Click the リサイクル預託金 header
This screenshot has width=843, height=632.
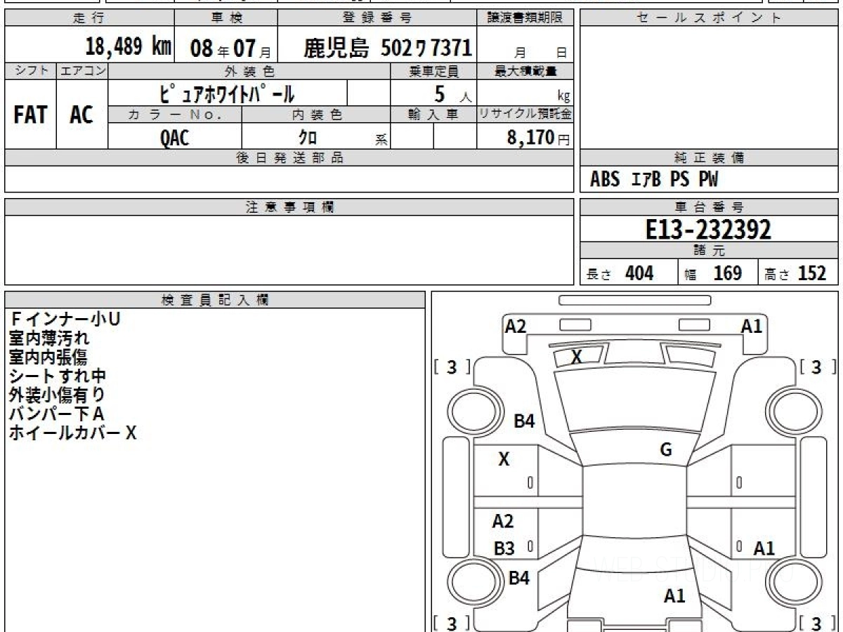tap(525, 115)
